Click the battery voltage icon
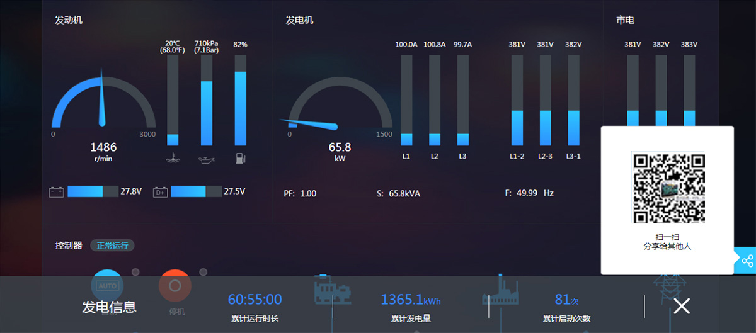 [x=56, y=192]
